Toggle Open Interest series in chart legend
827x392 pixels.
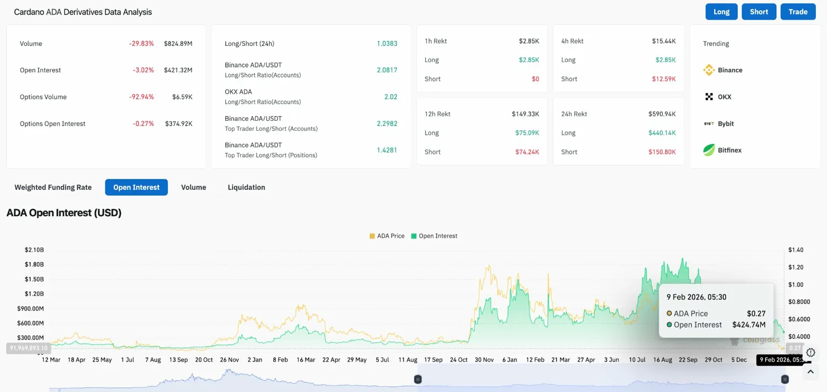point(435,236)
